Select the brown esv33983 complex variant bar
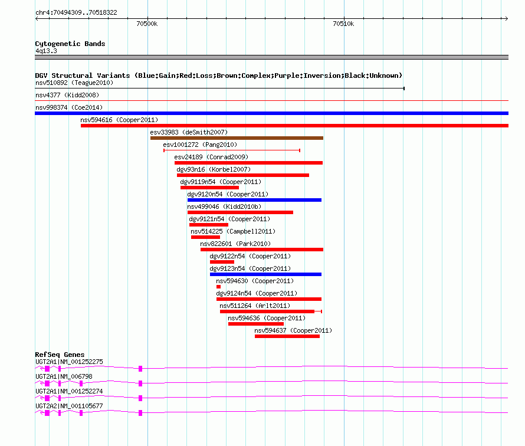Image resolution: width=525 pixels, height=446 pixels. 237,138
